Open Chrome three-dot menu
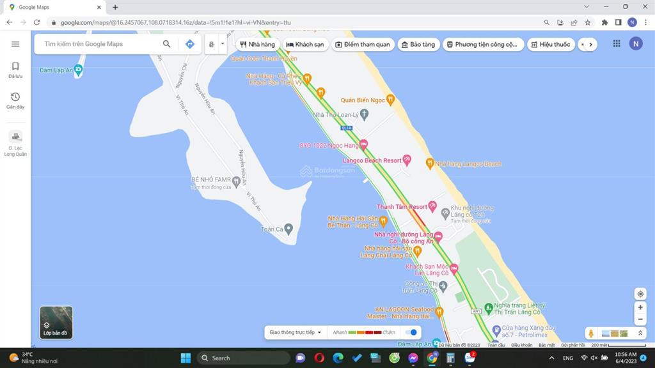This screenshot has height=368, width=655. coord(646,22)
